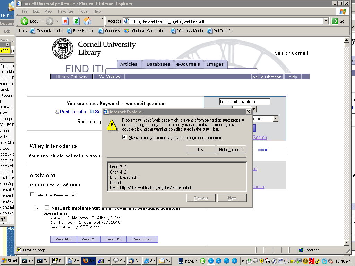
Task: Open Windows Marketplace link
Action: click(145, 31)
